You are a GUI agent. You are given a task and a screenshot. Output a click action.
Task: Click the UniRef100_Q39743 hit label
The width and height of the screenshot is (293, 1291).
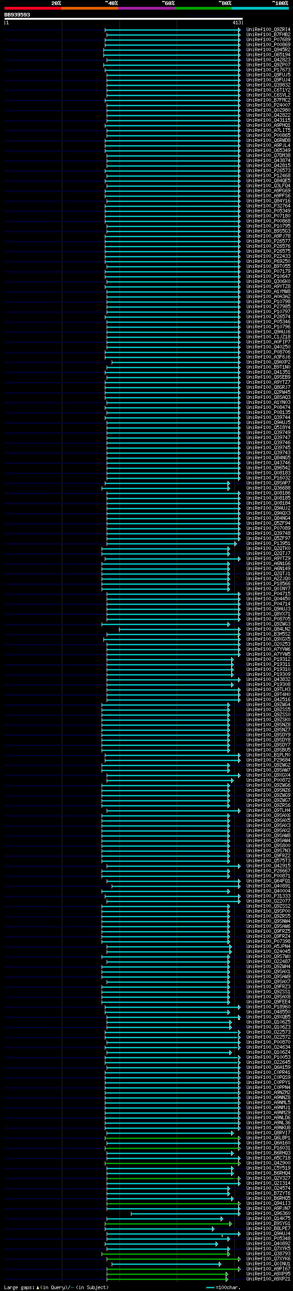[268, 453]
